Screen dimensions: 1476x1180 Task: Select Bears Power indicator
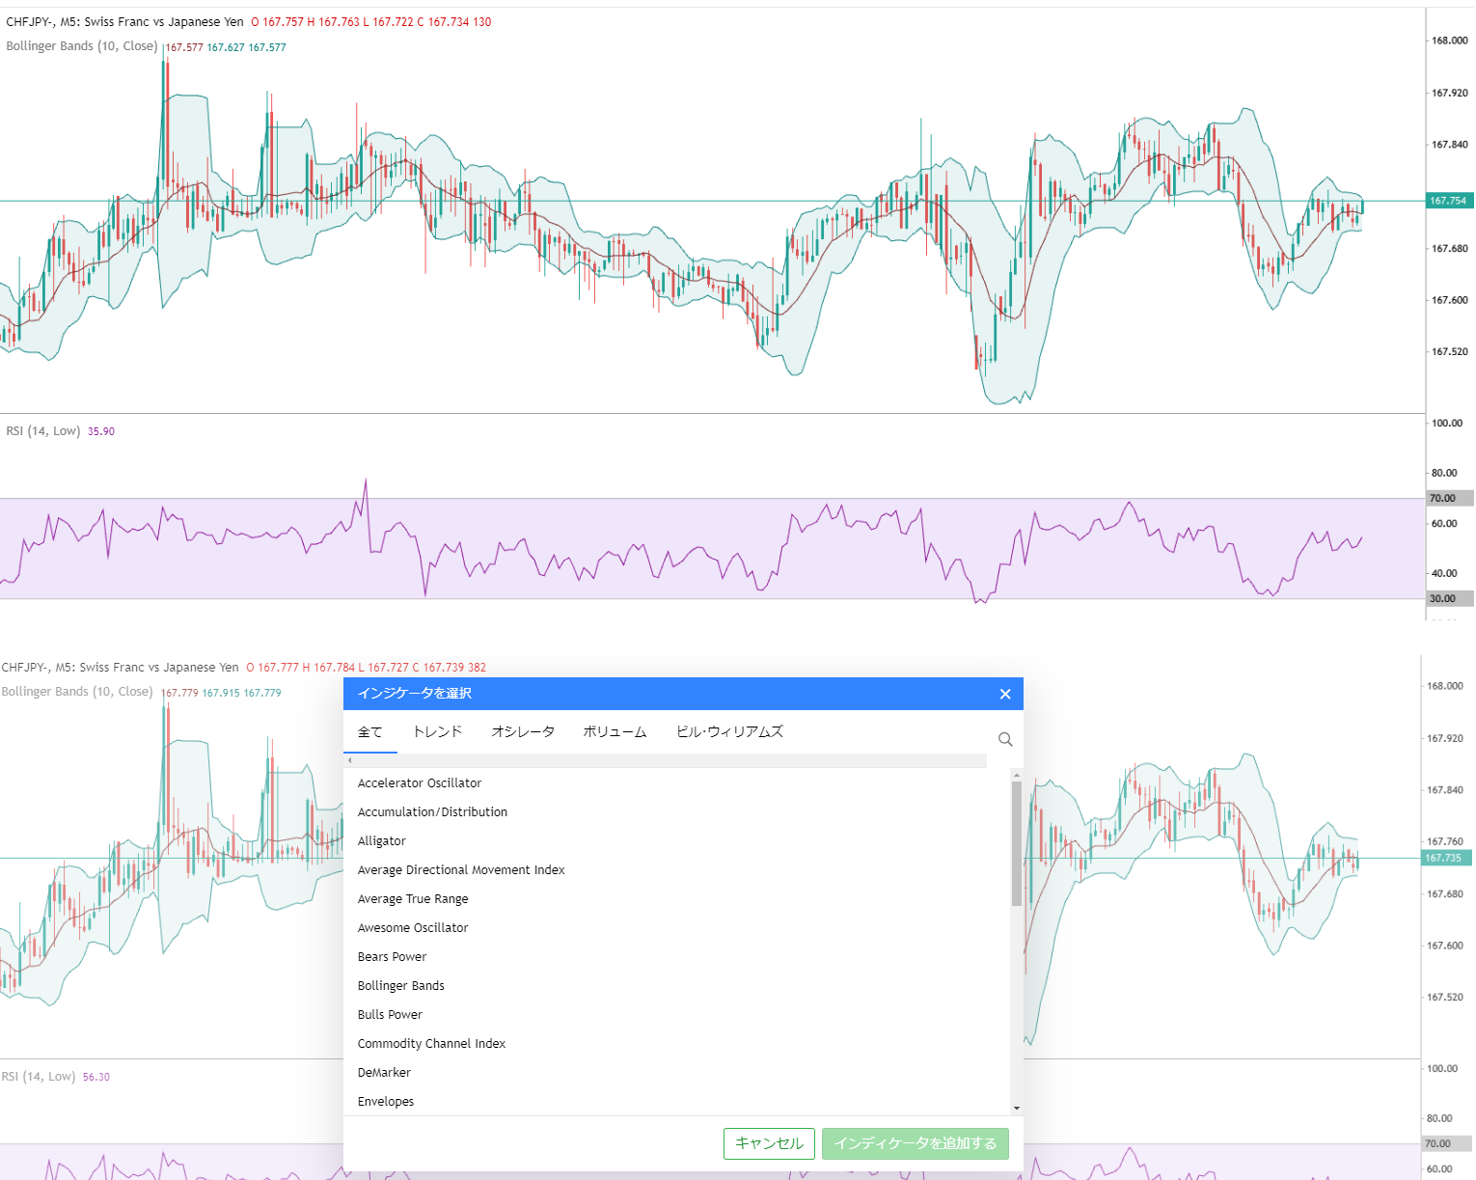[676, 957]
